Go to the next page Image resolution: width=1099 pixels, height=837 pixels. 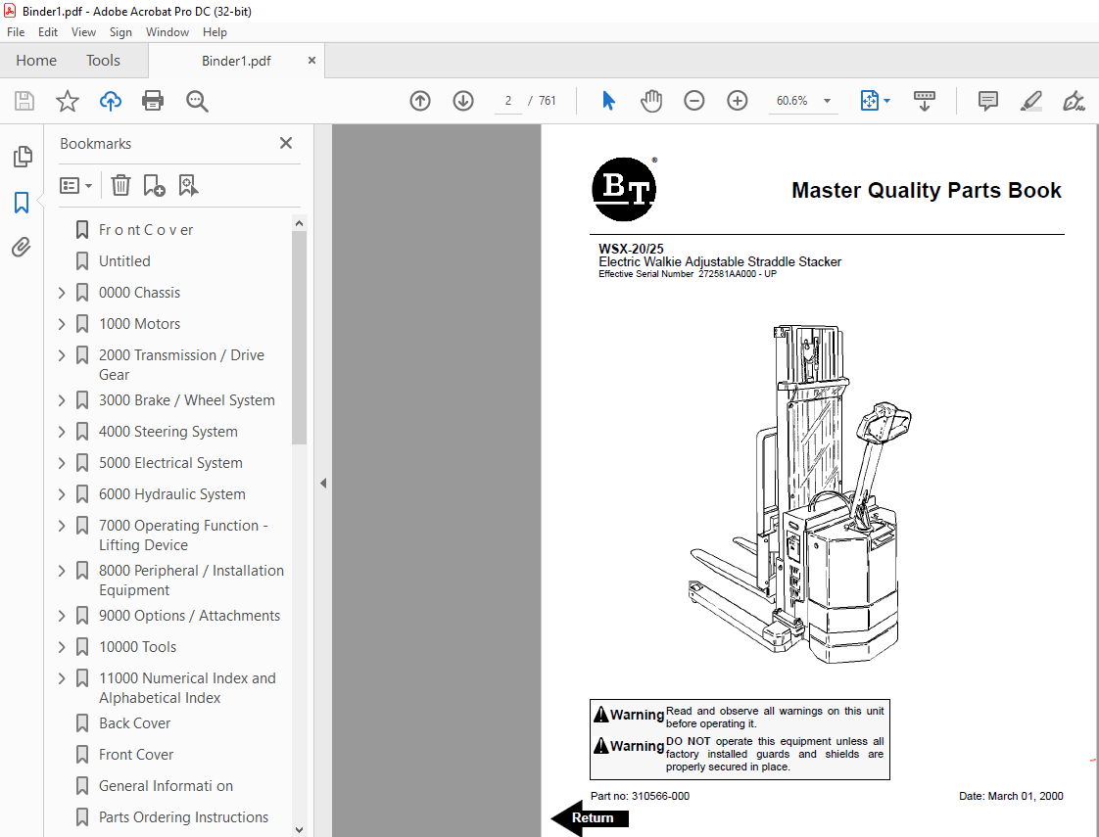[x=462, y=101]
